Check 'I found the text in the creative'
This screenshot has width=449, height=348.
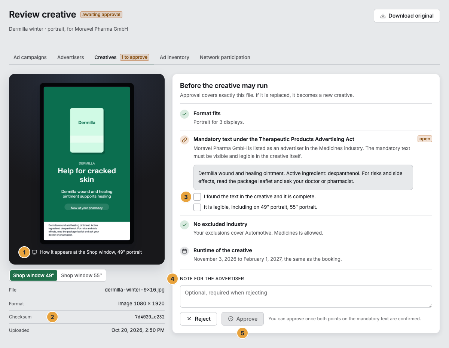coord(197,196)
